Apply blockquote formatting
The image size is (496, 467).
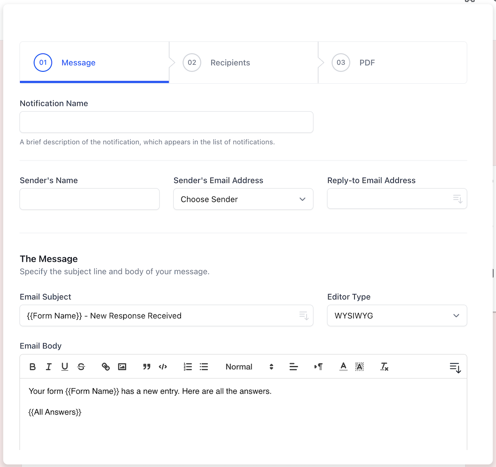tap(146, 367)
